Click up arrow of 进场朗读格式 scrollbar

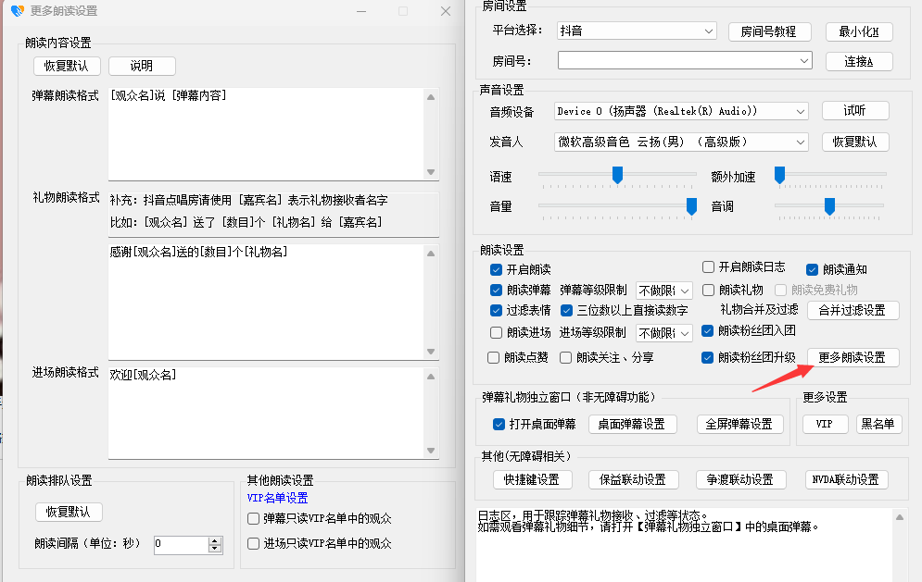[431, 377]
